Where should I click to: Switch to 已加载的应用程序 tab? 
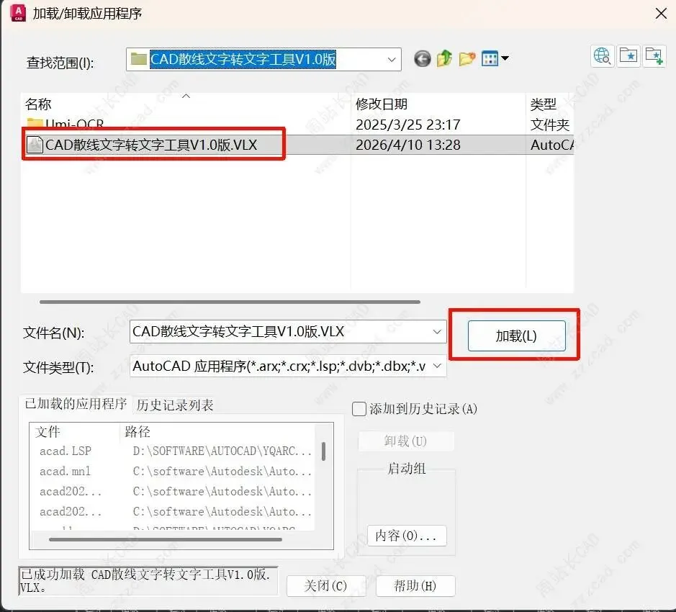pyautogui.click(x=76, y=404)
